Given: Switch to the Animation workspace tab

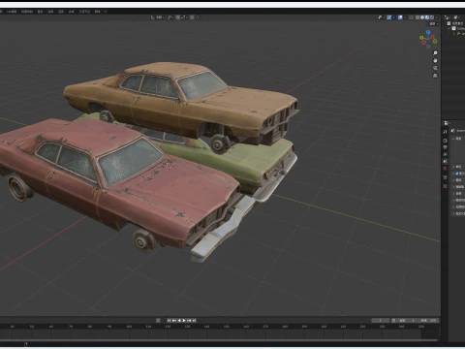Looking at the screenshot, I should [x=50, y=12].
